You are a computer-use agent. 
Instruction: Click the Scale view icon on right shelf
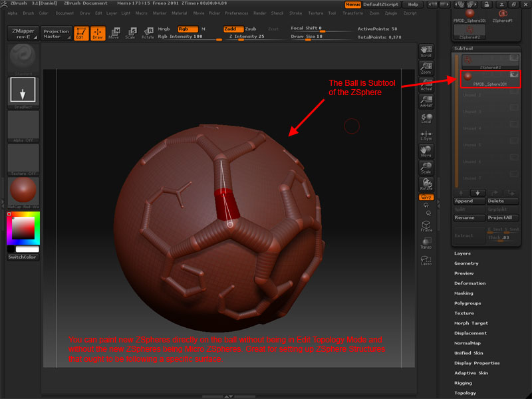coord(426,168)
